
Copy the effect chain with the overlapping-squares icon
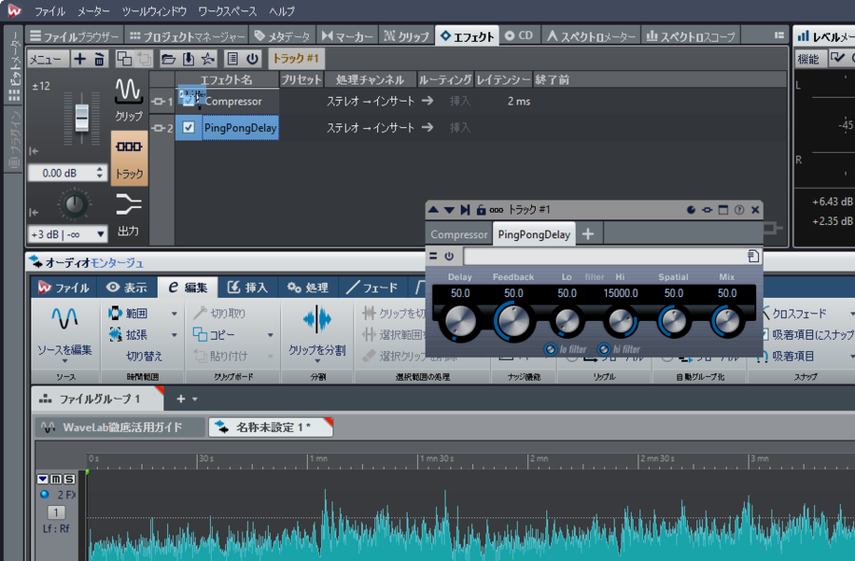point(124,59)
